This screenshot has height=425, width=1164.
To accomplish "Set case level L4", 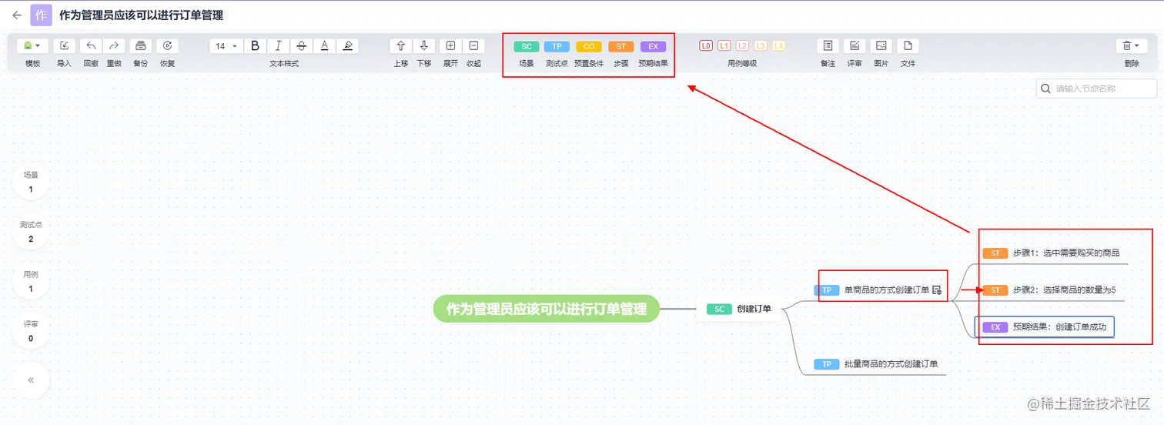I will (x=779, y=46).
